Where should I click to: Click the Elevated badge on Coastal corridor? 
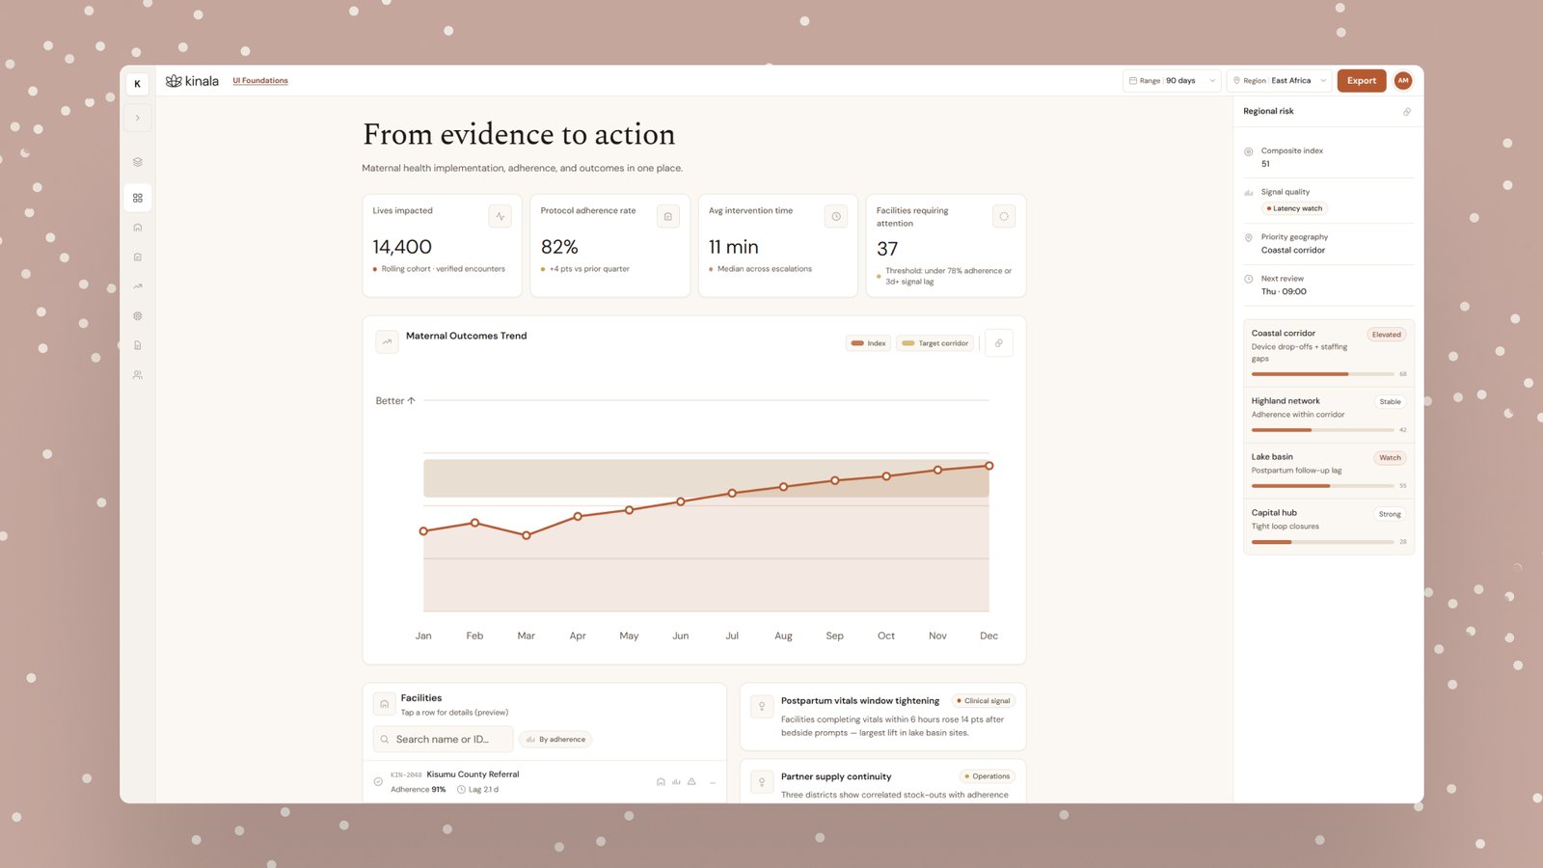click(1386, 335)
